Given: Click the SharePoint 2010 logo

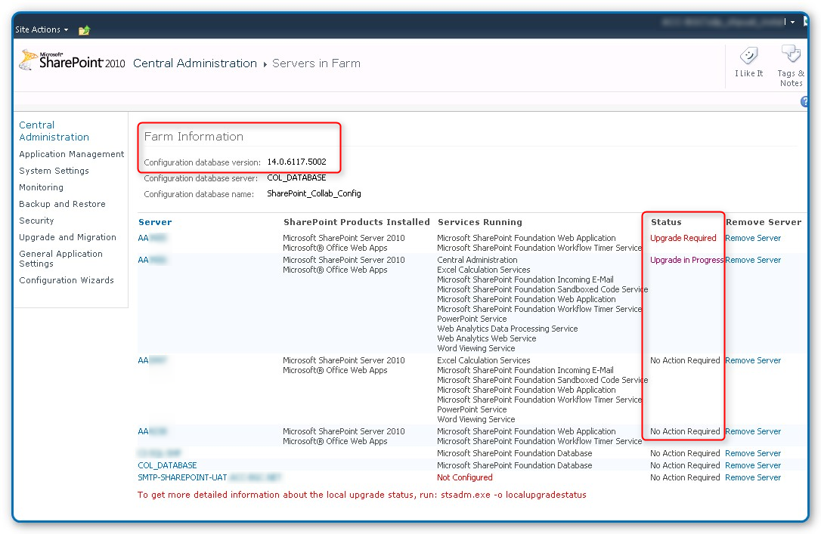Looking at the screenshot, I should (x=68, y=60).
